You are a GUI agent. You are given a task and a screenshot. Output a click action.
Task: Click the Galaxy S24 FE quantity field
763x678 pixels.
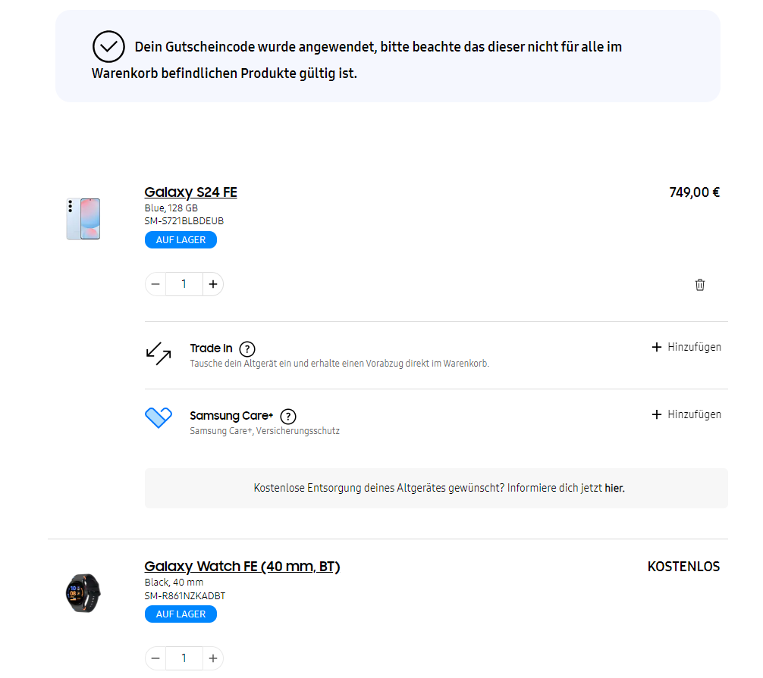184,284
